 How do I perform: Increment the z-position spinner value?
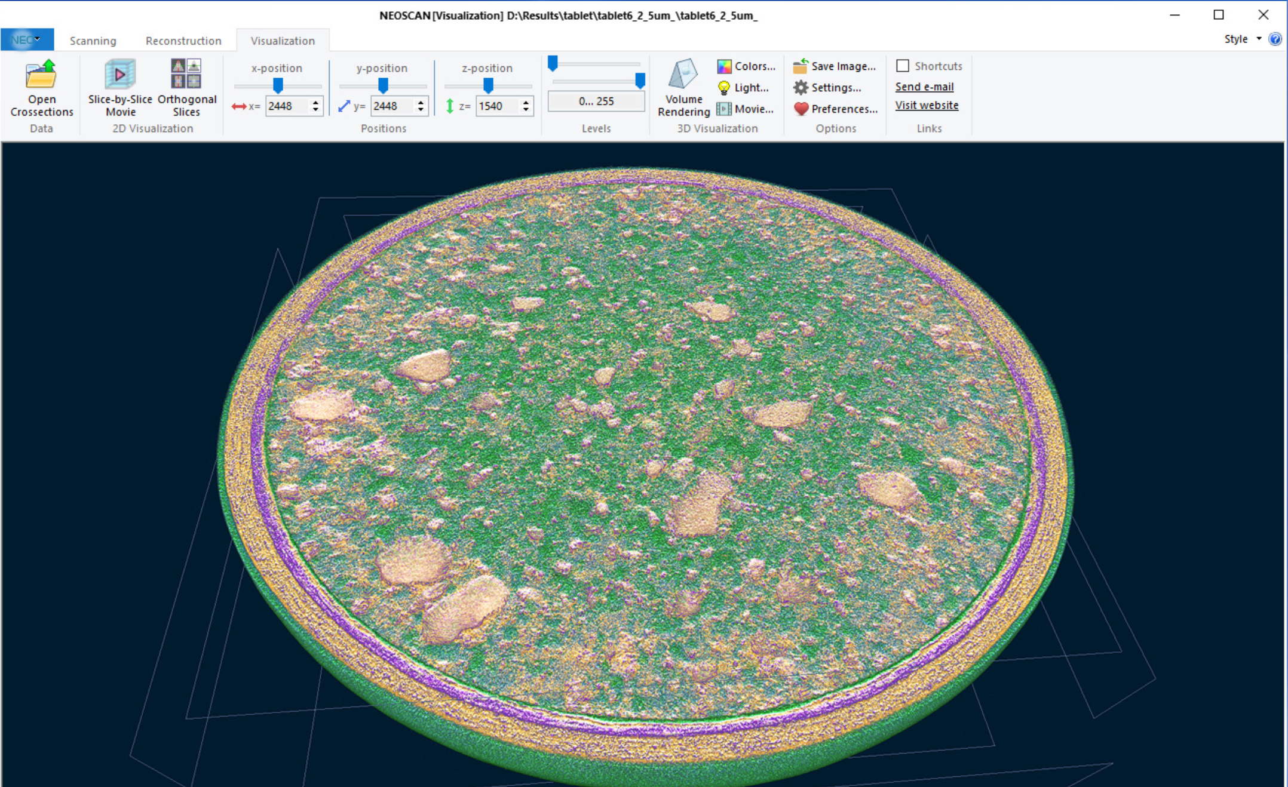[x=526, y=103]
